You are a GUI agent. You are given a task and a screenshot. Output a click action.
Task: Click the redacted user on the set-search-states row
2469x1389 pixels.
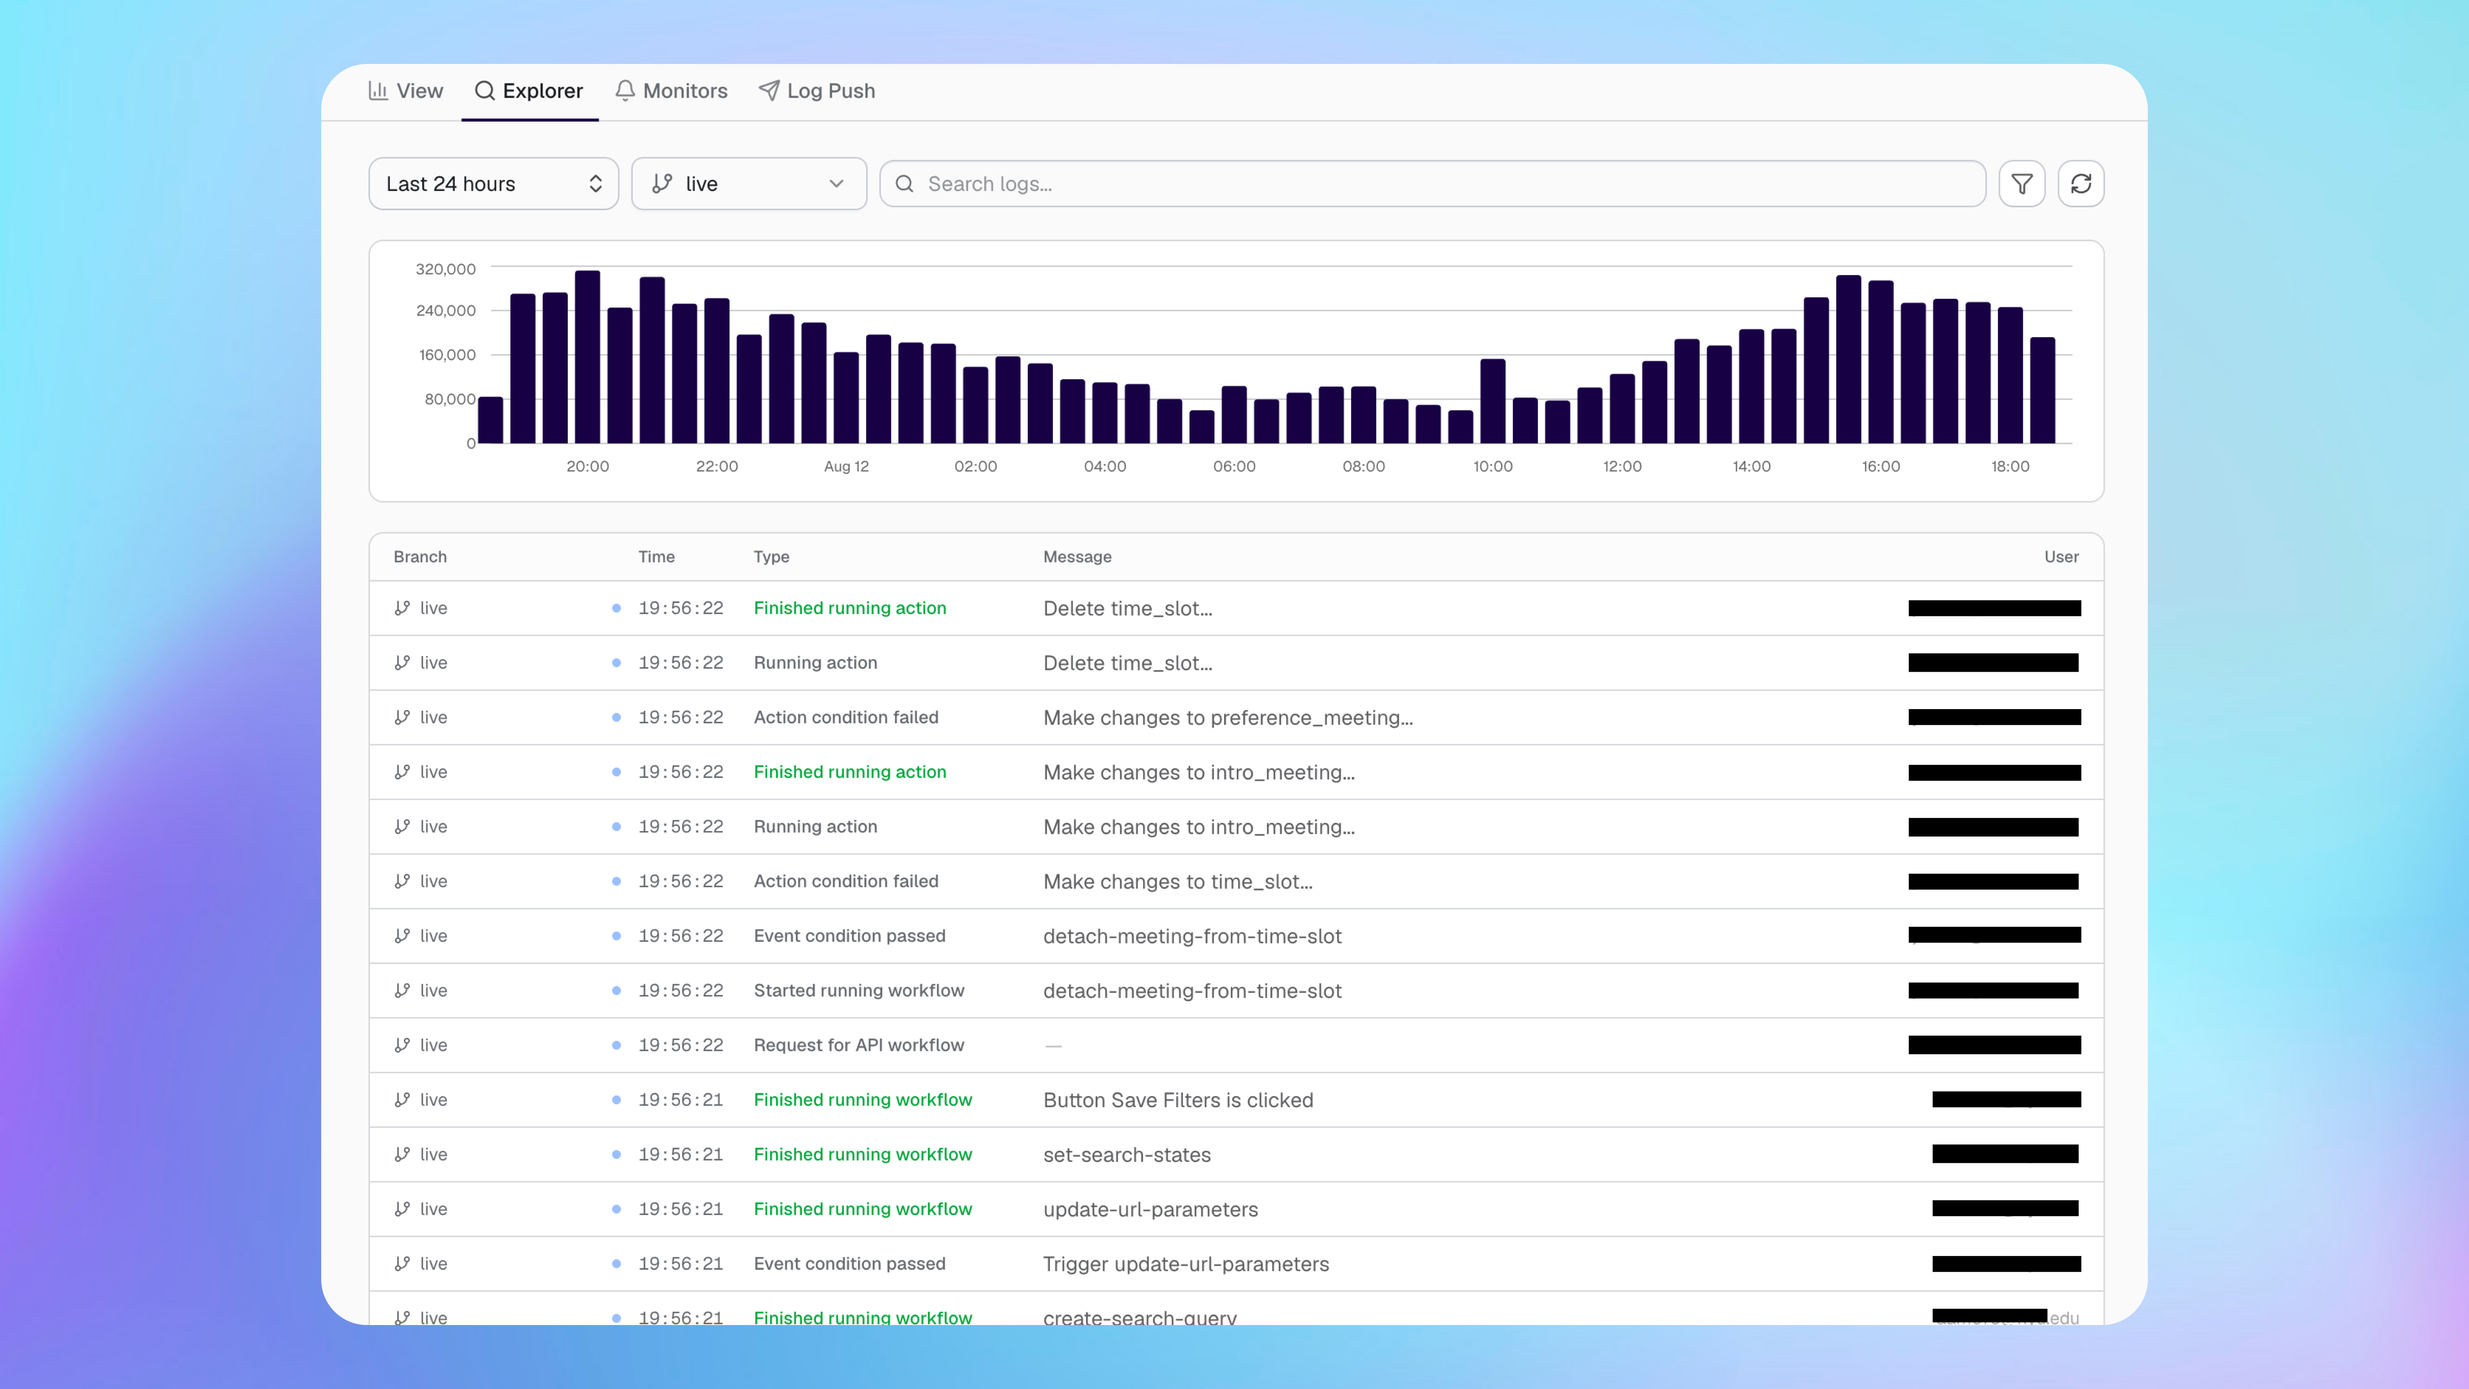tap(2005, 1154)
